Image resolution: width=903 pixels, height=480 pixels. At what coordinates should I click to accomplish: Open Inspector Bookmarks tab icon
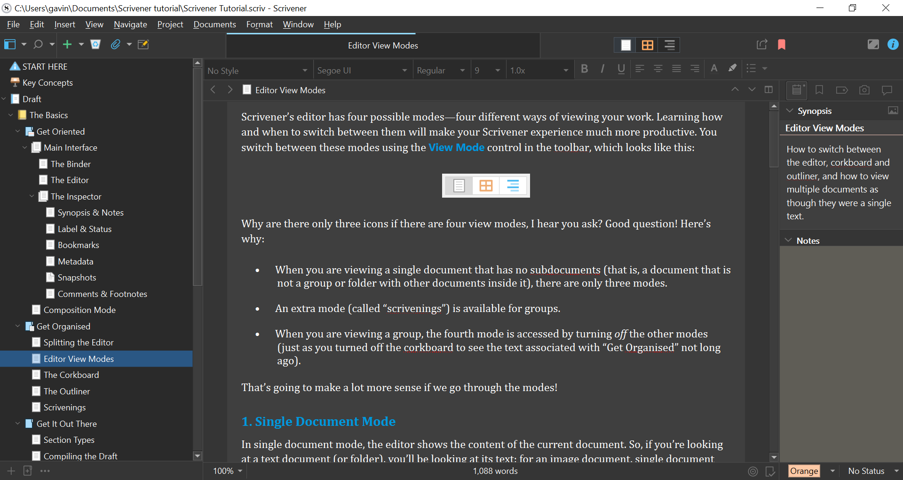[819, 90]
